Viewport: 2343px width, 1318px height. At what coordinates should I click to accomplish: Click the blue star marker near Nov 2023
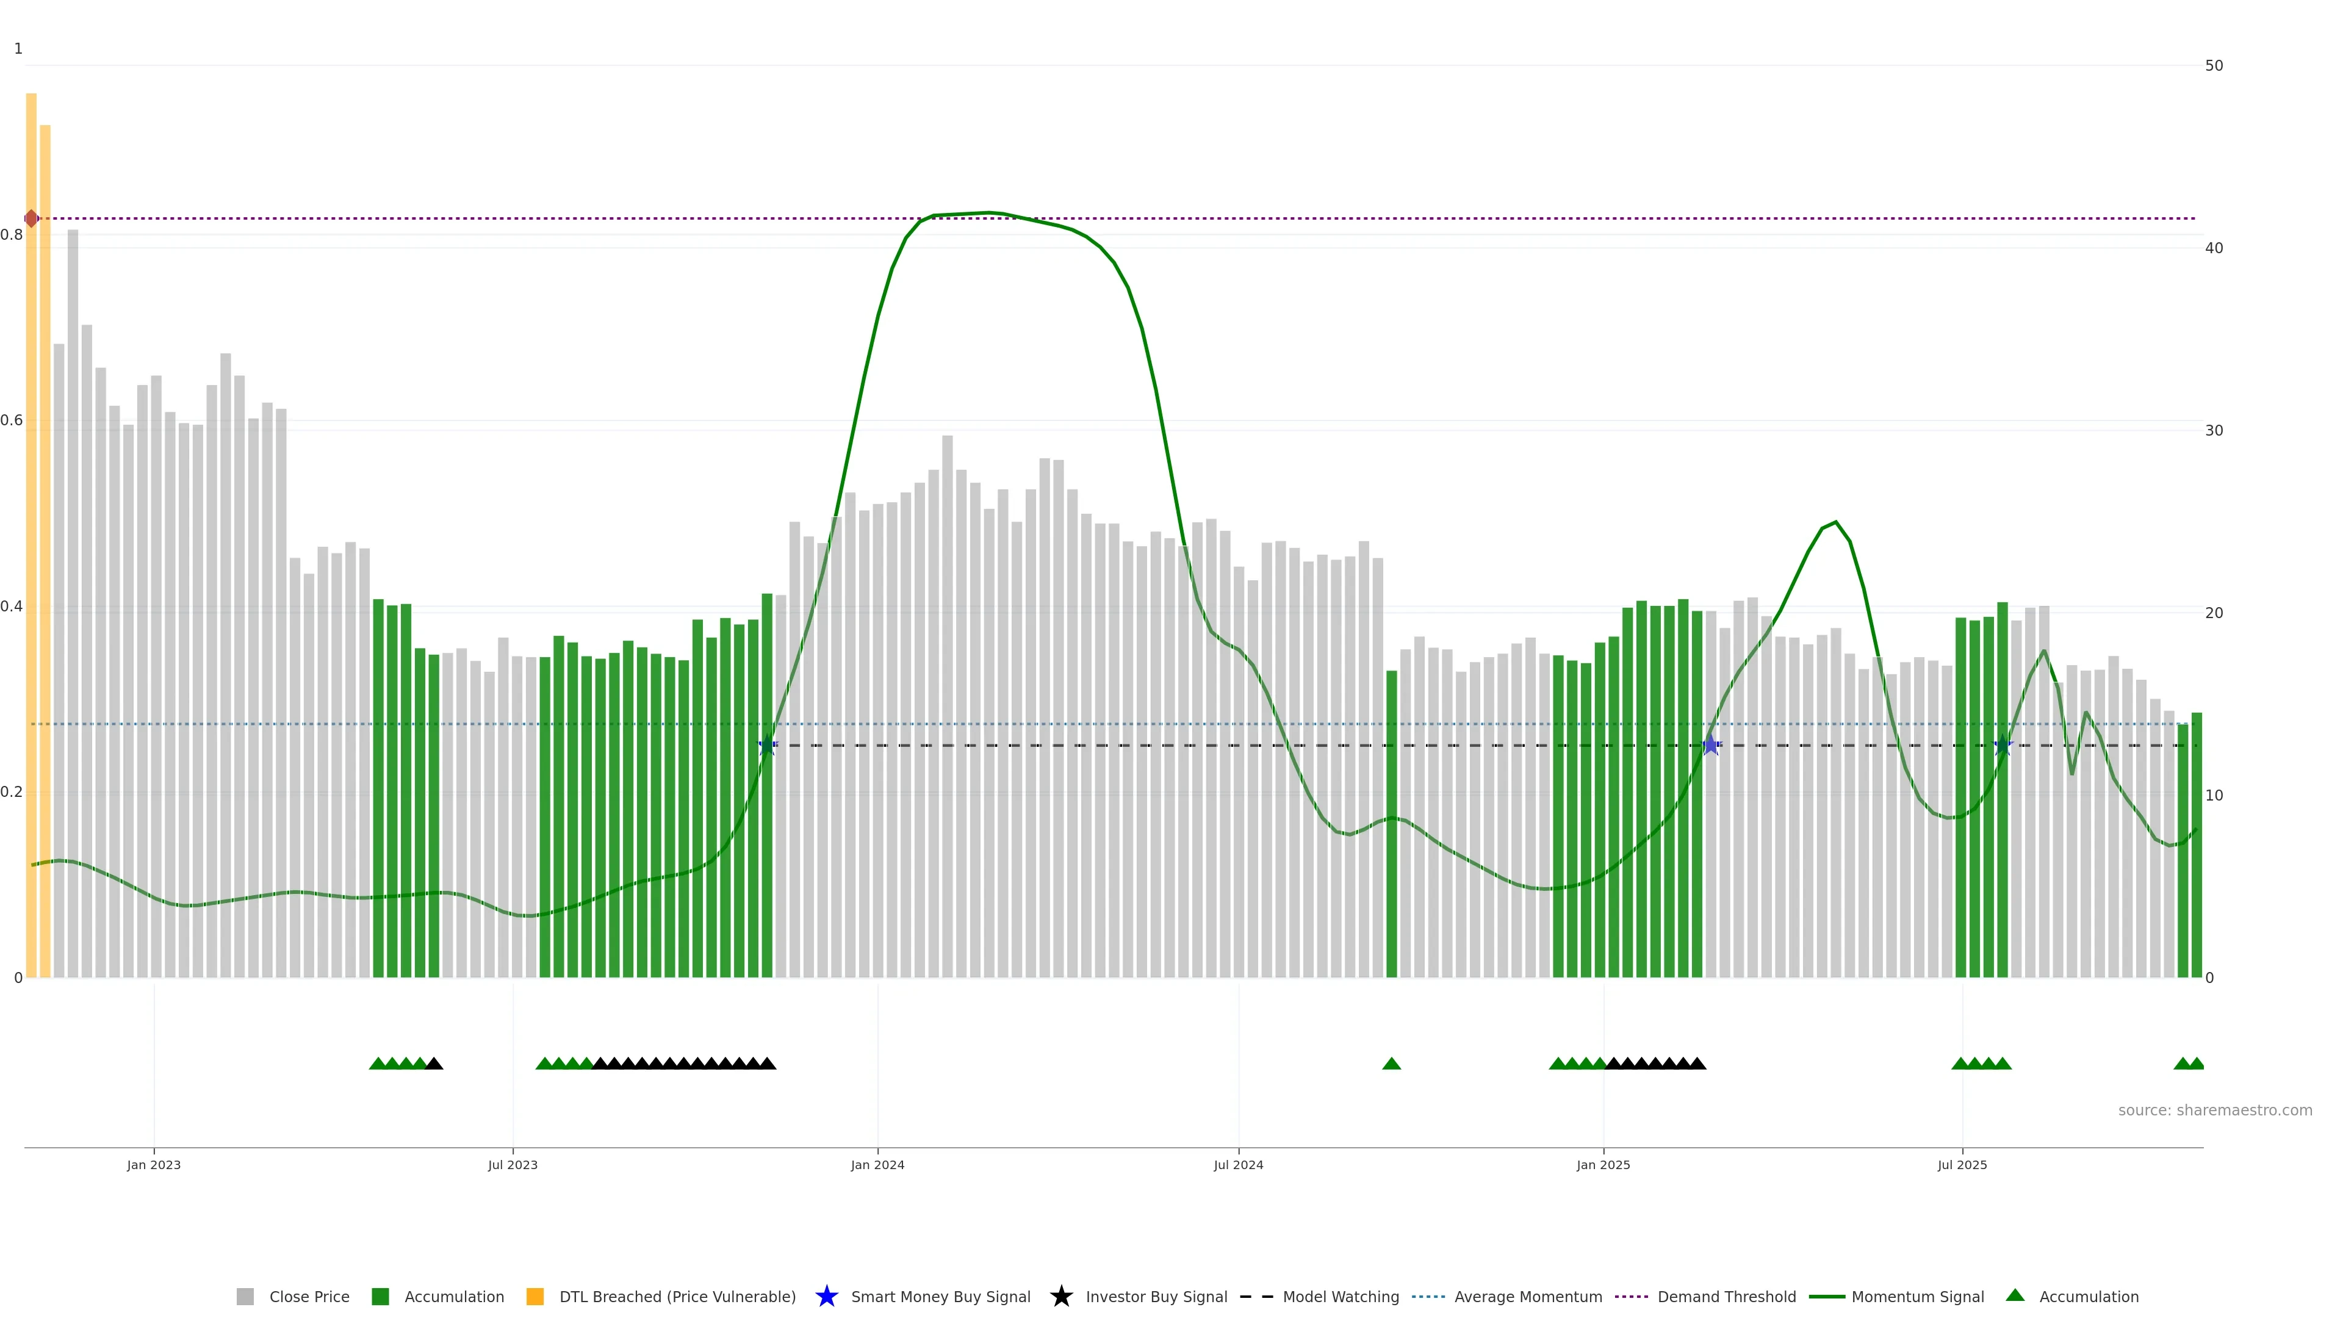tap(768, 745)
